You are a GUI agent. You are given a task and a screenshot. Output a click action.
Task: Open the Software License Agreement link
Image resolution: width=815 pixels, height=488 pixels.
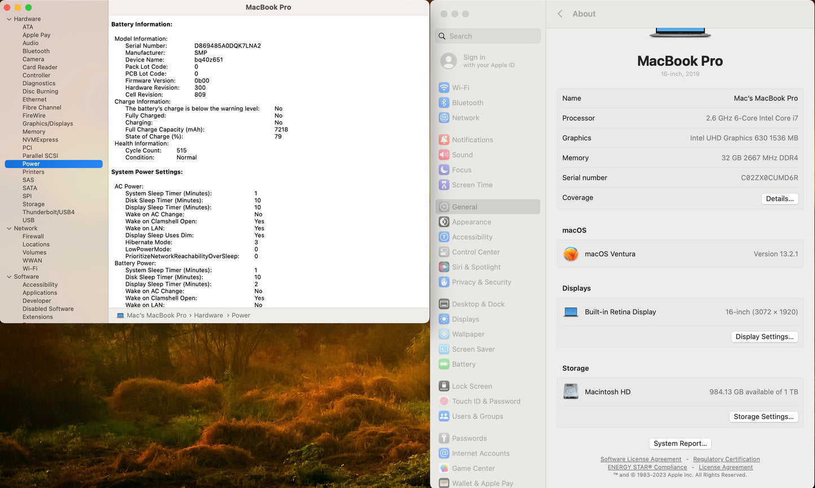click(x=641, y=459)
